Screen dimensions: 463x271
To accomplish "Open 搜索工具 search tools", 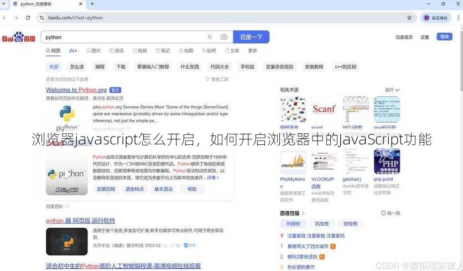I will tap(217, 80).
